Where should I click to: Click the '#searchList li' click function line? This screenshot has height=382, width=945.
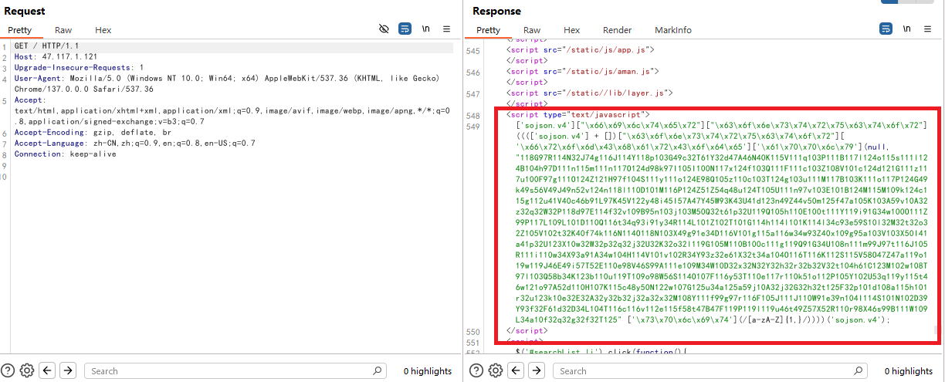(601, 351)
